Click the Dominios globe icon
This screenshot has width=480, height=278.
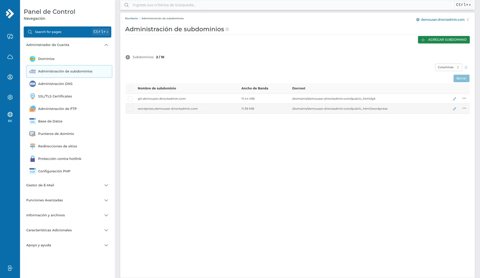pyautogui.click(x=32, y=59)
